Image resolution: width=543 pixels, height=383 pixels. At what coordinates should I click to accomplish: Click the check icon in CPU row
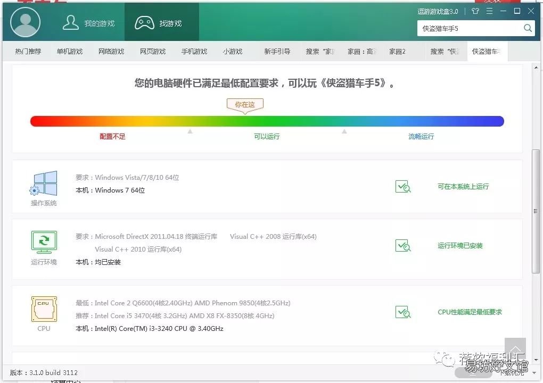click(x=403, y=312)
